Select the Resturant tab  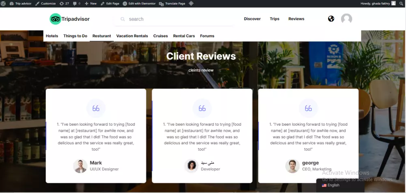click(102, 36)
